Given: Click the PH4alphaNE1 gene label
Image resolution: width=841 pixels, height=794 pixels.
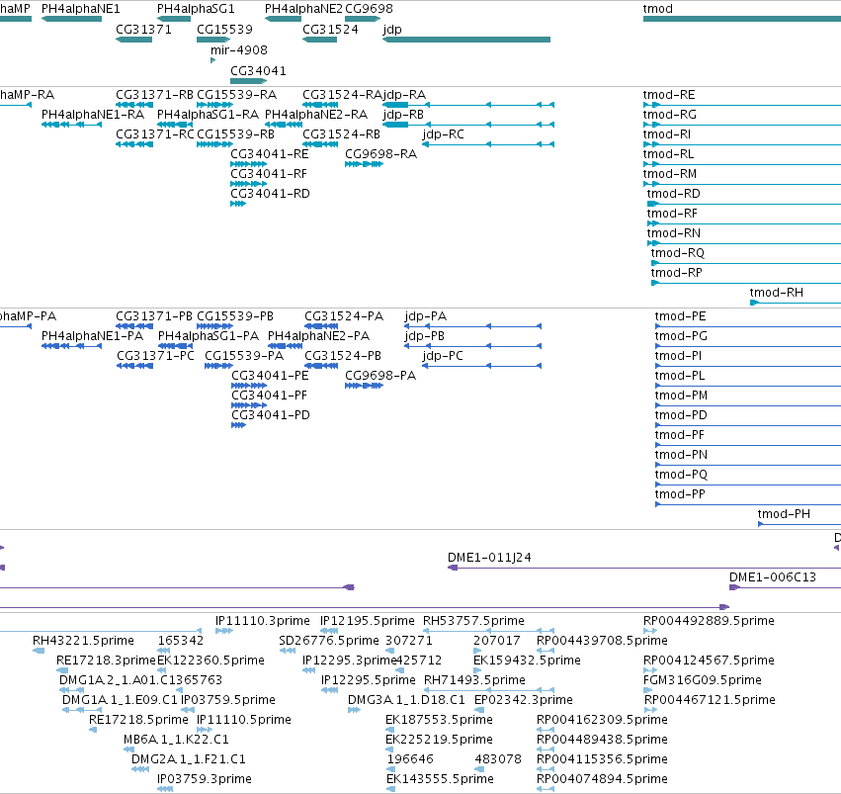Looking at the screenshot, I should [x=80, y=9].
